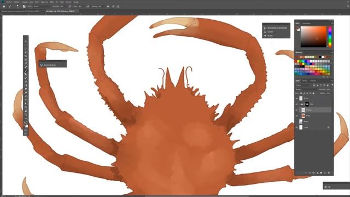Click the black mask thumbnail on the group layer
This screenshot has height=197, width=350.
(307, 104)
